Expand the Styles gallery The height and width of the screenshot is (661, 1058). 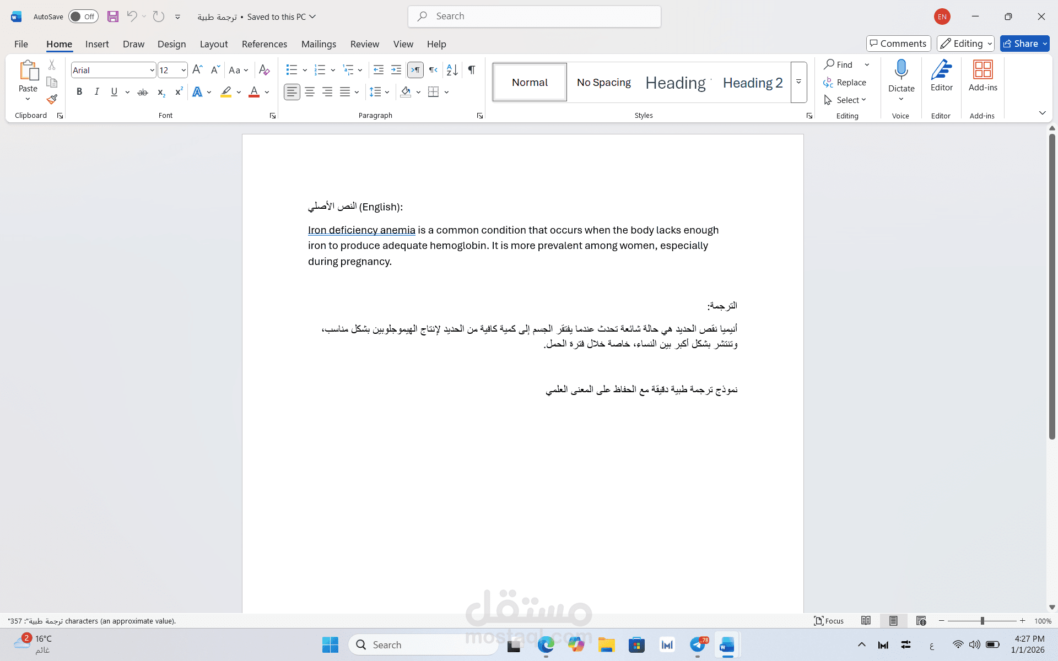(x=799, y=82)
